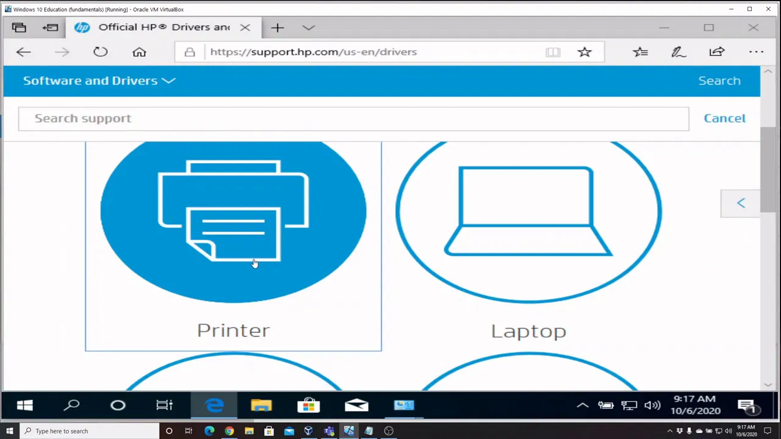Open a new tab with the plus button
Image resolution: width=781 pixels, height=439 pixels.
point(278,27)
